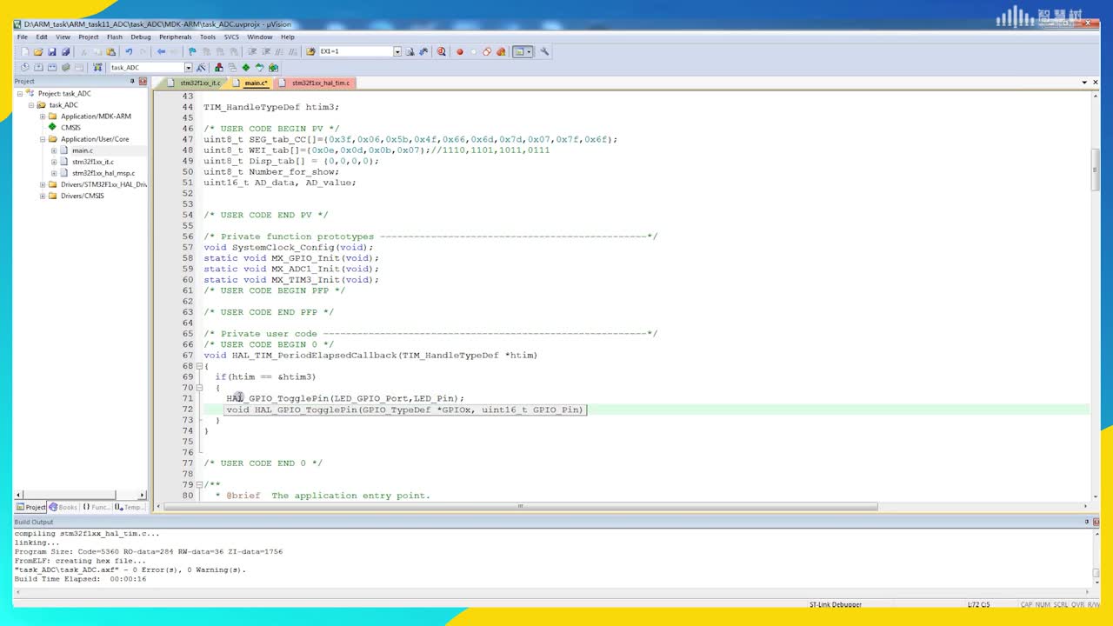Select stm32f1xx_it.c in the project tree
Screen dimensions: 1113x626
click(93, 162)
